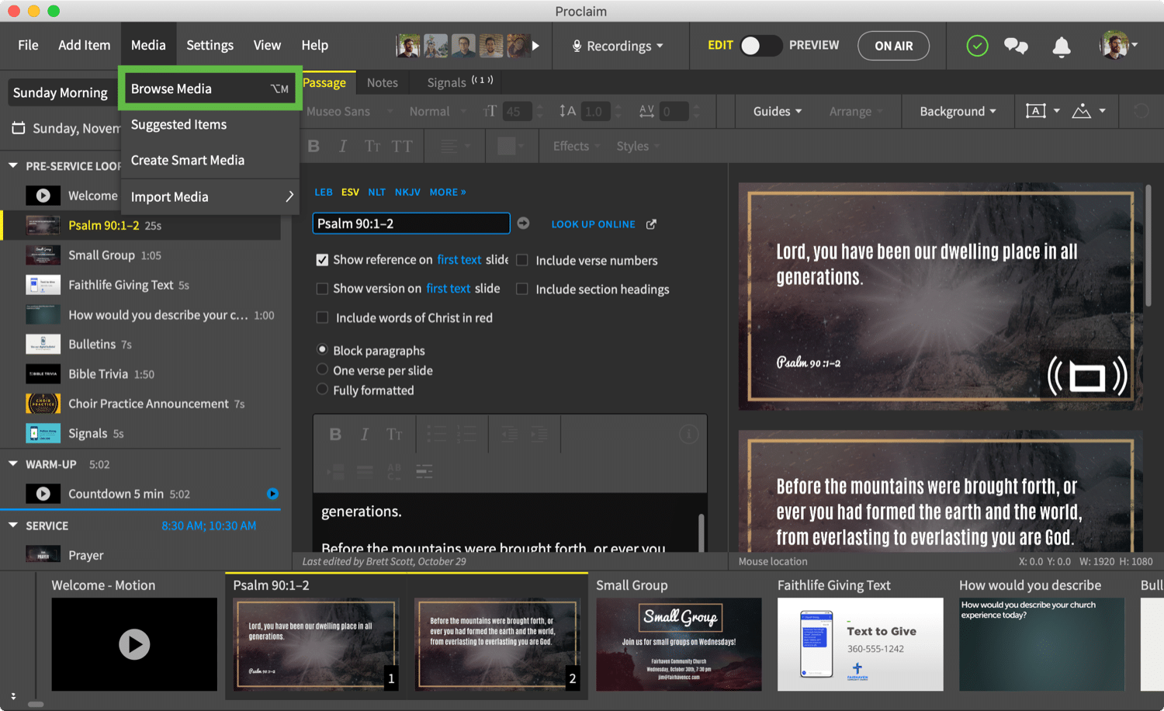1164x711 pixels.
Task: Enable Include section headings checkbox
Action: 522,289
